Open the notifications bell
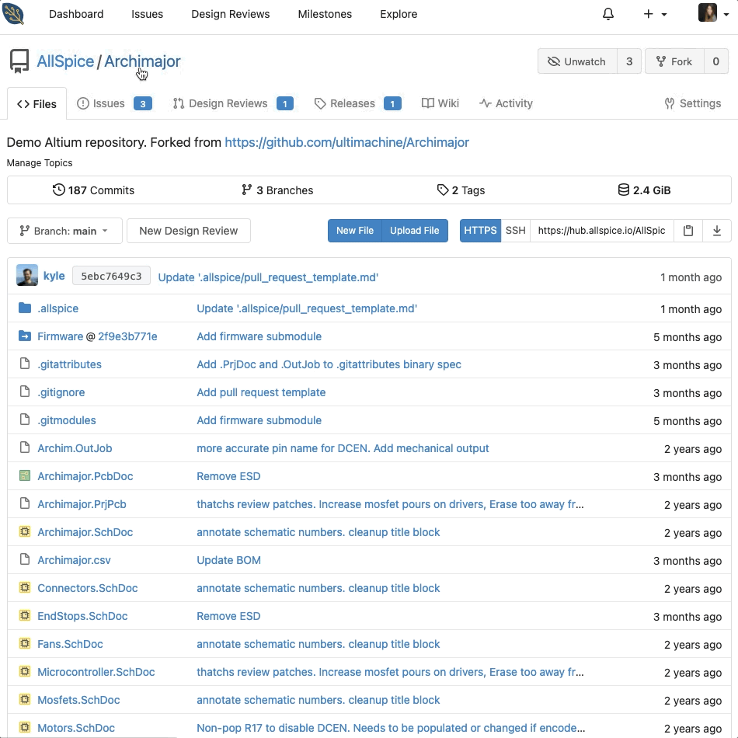This screenshot has width=738, height=738. pos(608,14)
